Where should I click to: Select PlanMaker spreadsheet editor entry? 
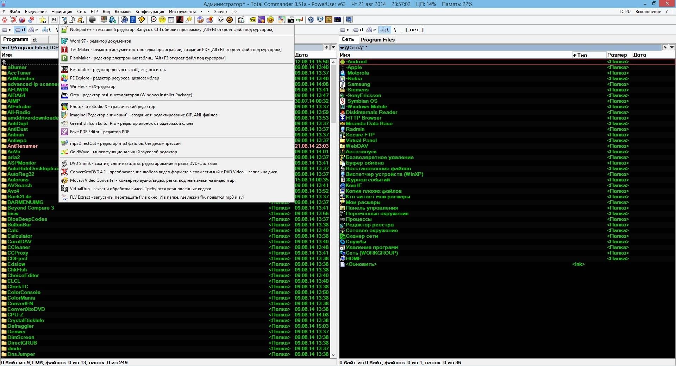(176, 58)
